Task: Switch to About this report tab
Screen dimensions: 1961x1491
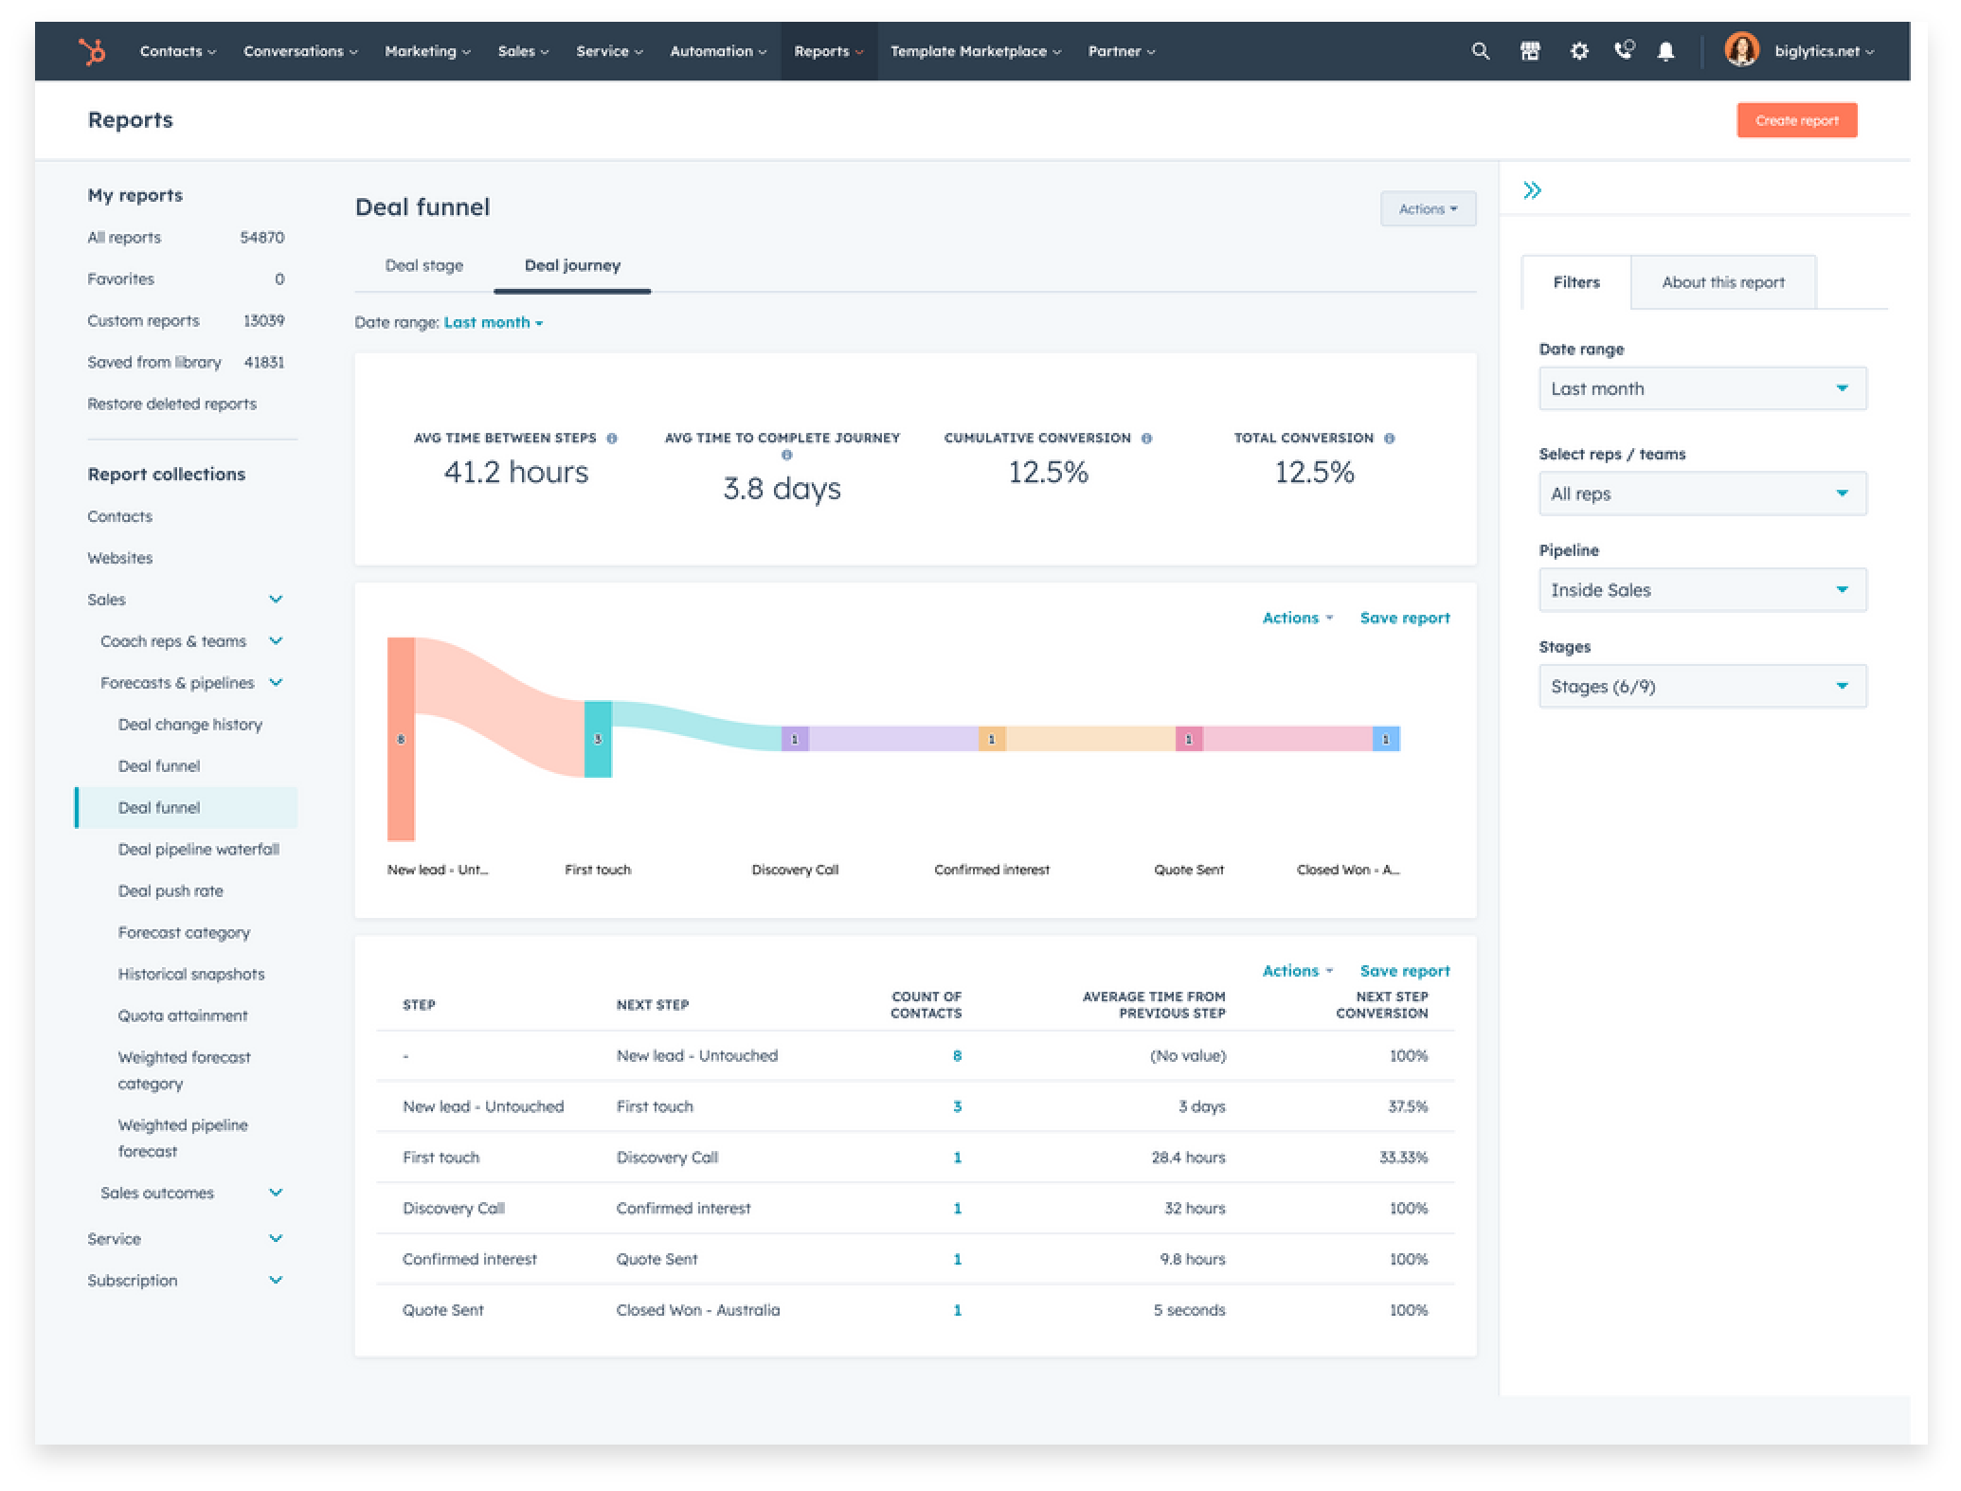Action: (1722, 282)
